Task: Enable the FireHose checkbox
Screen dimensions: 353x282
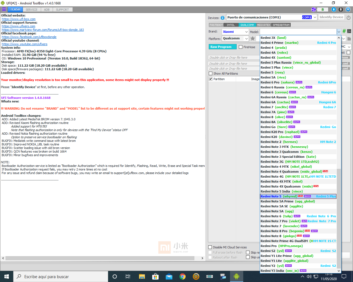Action: (241, 47)
